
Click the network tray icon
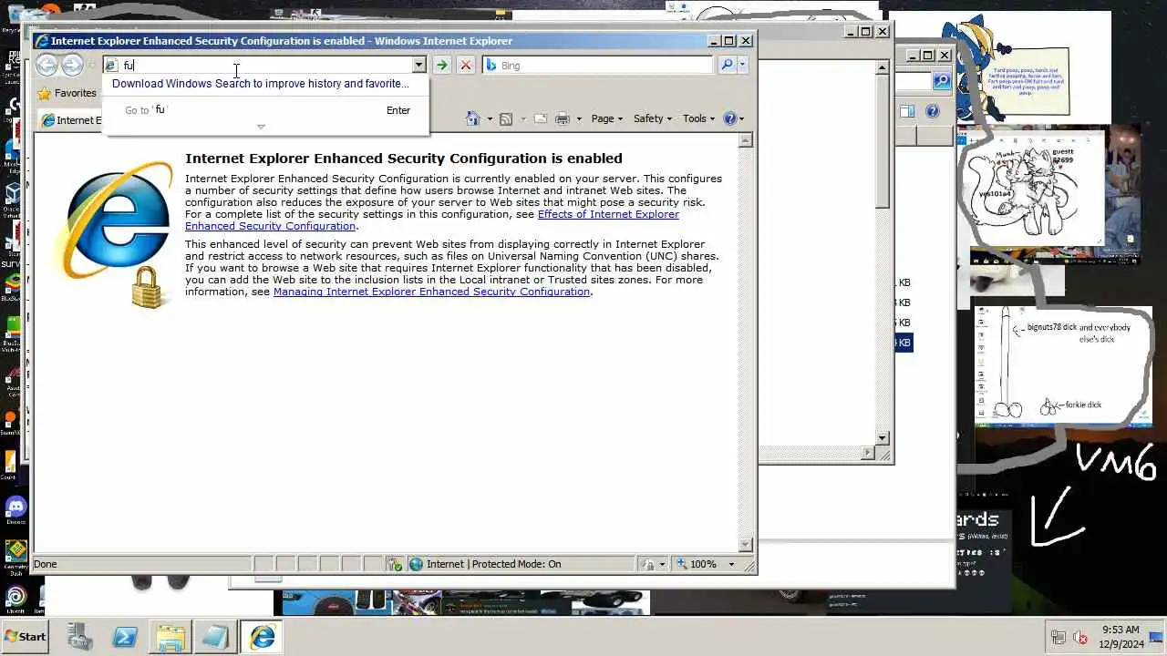point(1059,637)
